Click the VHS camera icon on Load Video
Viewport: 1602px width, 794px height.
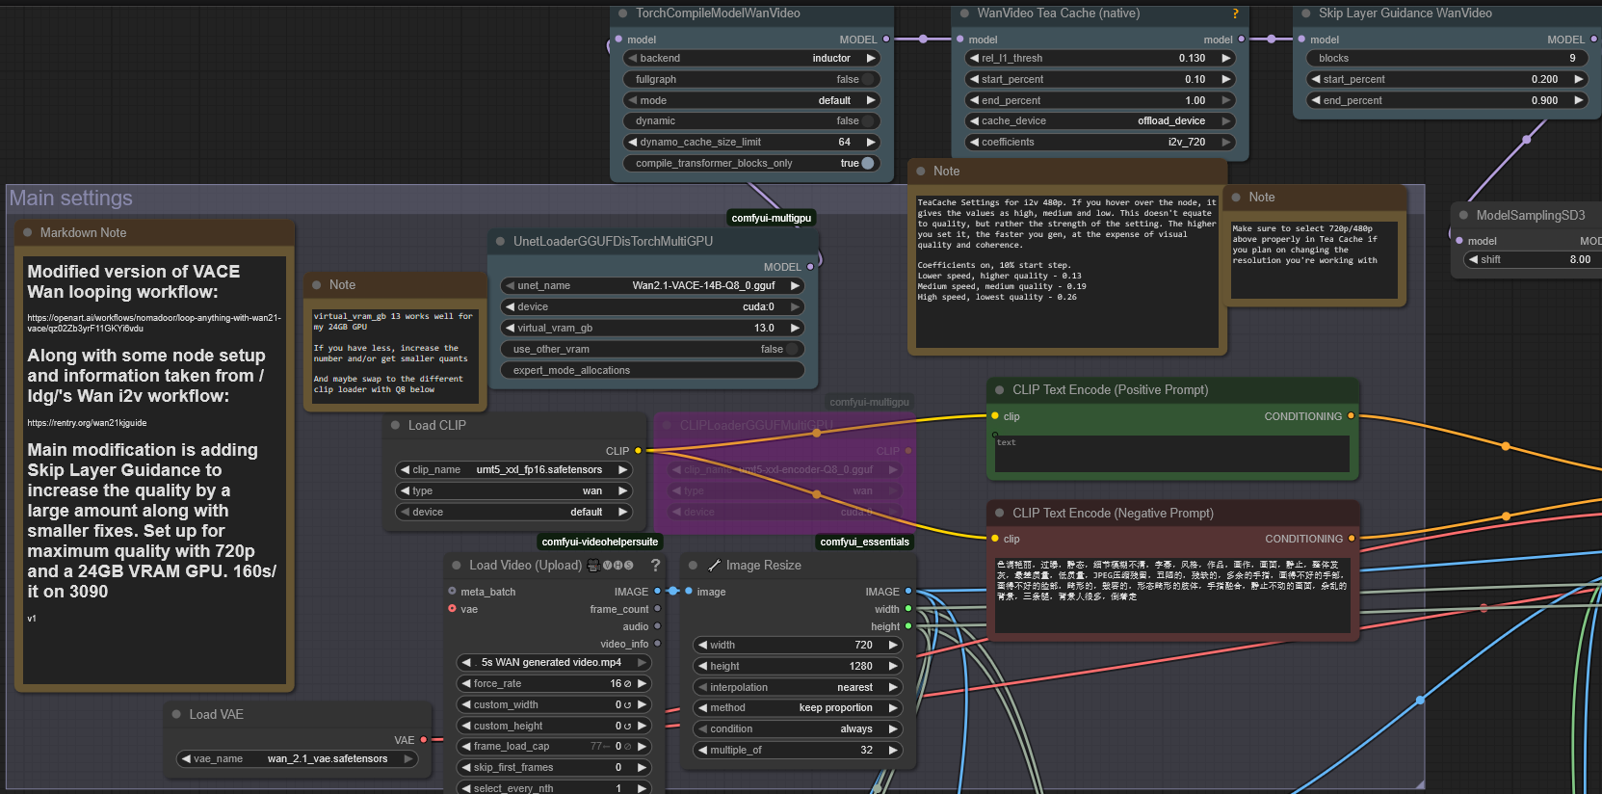pyautogui.click(x=593, y=566)
